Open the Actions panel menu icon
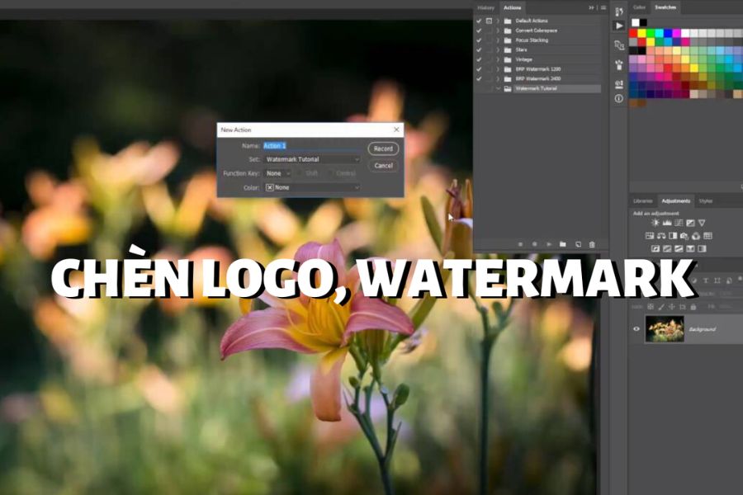 click(x=603, y=7)
